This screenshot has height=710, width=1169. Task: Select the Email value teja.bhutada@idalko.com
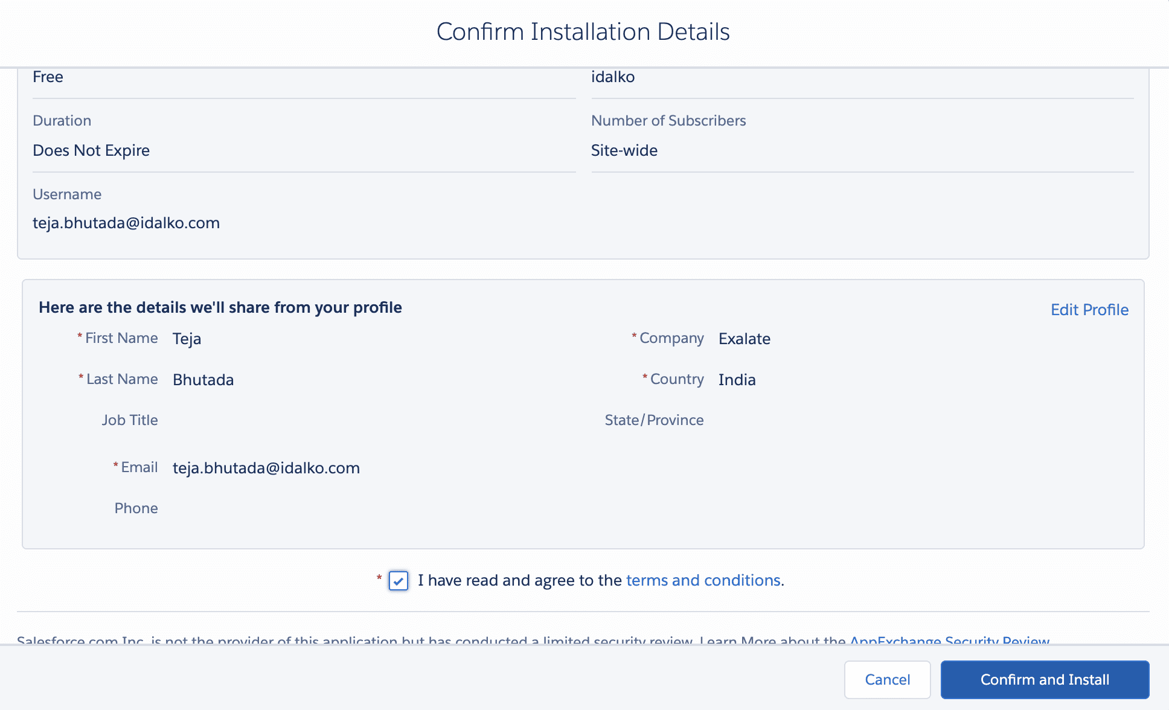pyautogui.click(x=266, y=467)
